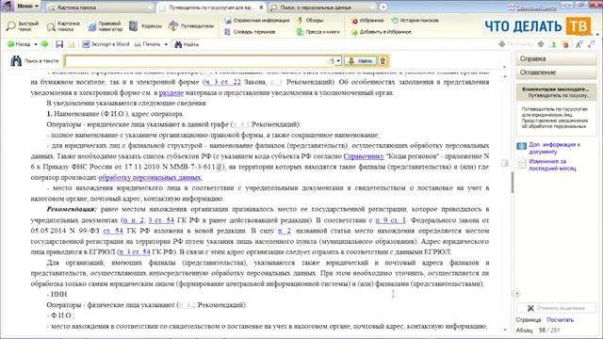Click the red bookmark icon in the right toolbar
The image size is (603, 339).
tap(565, 44)
